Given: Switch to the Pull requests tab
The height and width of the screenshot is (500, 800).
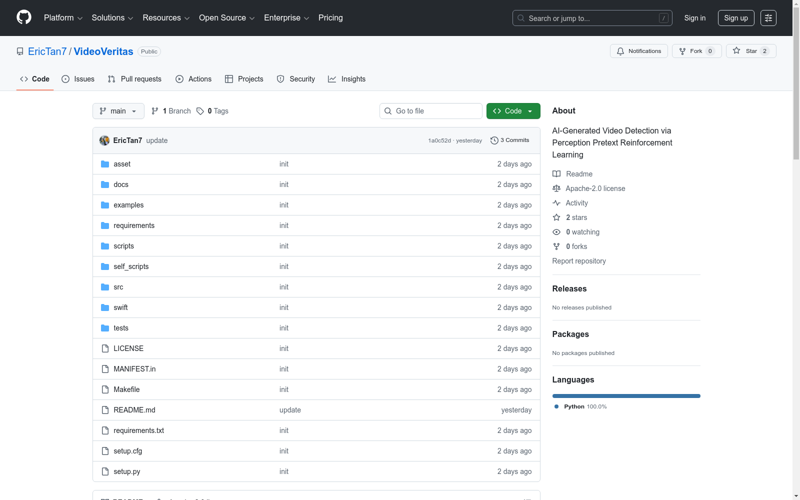Looking at the screenshot, I should (134, 79).
